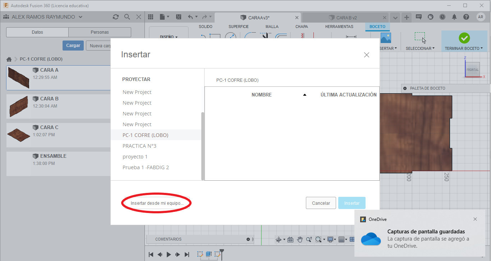Open the comments speech bubble icon in the top bar

pos(418,17)
